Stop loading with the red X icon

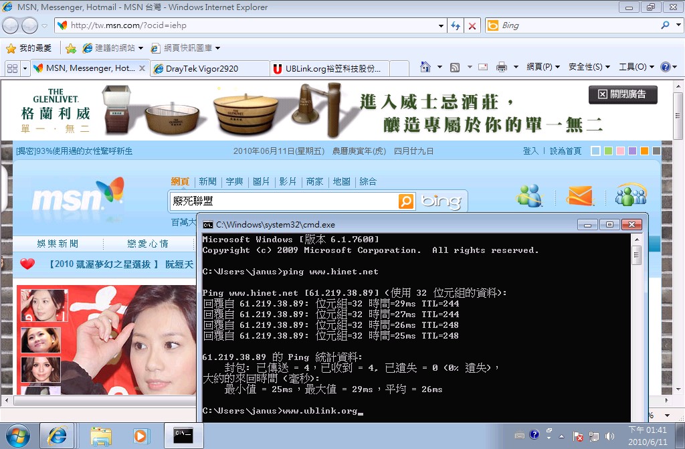pos(472,26)
